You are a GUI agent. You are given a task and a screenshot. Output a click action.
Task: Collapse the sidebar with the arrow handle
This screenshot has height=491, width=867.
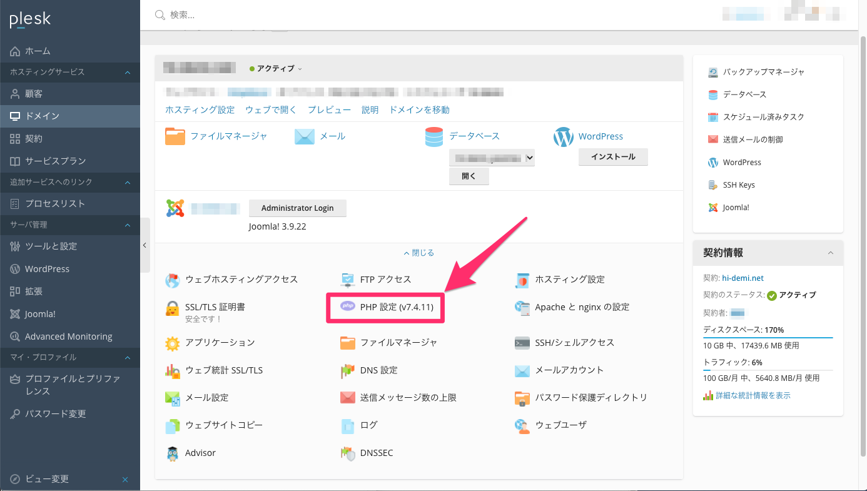(144, 245)
